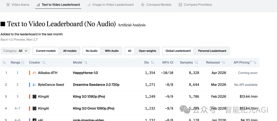The image size is (277, 121).
Task: Sort by rank using first column arrows
Action: (4, 62)
